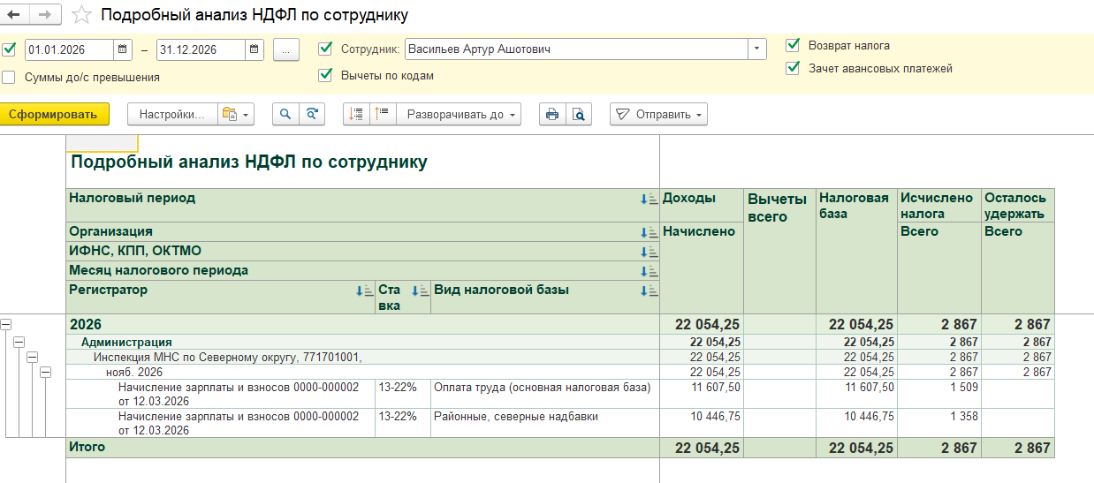Open calendar for start date 01.01.2026

point(124,49)
